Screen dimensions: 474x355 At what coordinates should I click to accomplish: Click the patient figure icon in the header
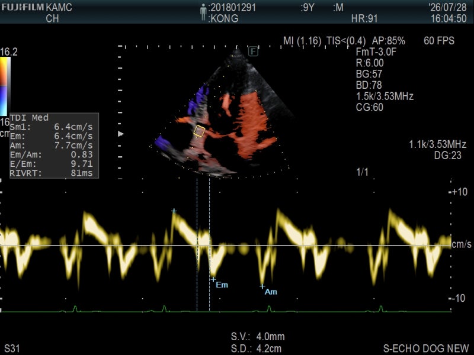pos(203,12)
